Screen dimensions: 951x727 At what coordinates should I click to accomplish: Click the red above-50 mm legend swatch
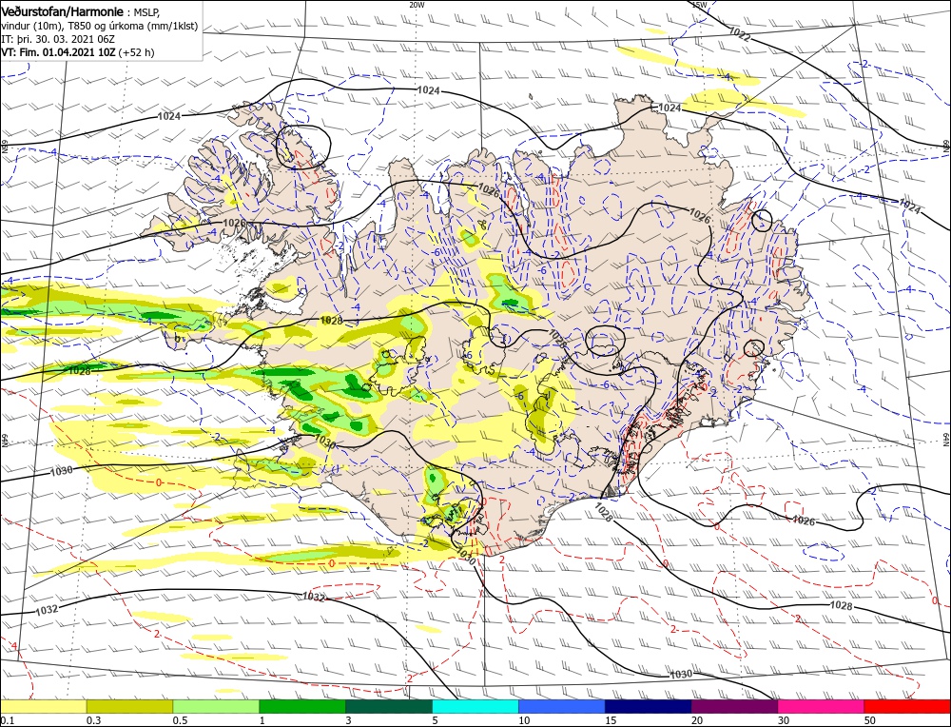(907, 706)
